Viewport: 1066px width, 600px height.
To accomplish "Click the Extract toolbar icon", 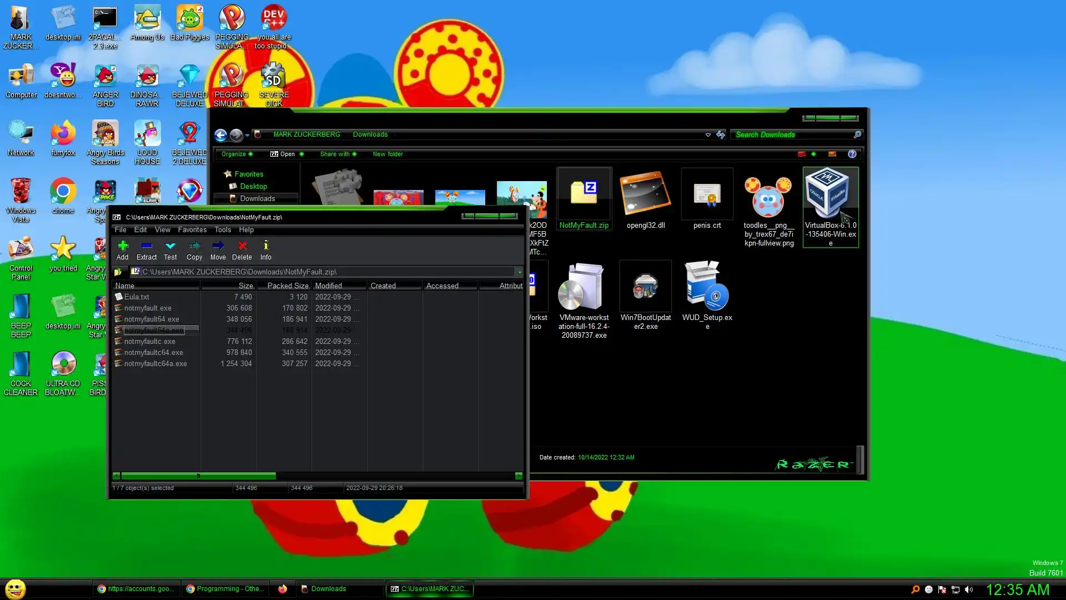I will click(147, 249).
